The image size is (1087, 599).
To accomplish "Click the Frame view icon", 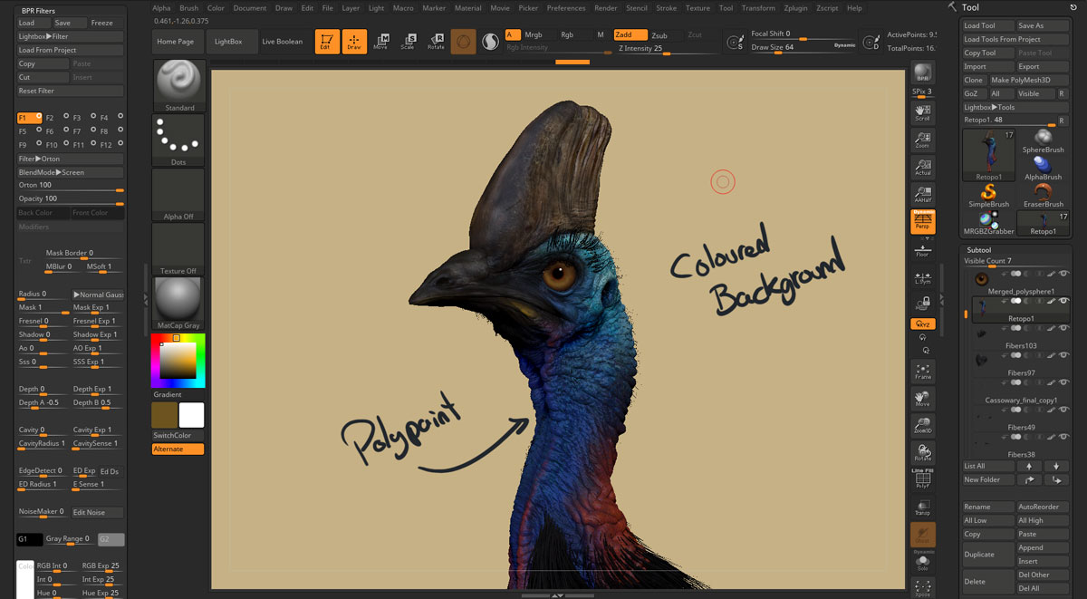I will (x=922, y=371).
